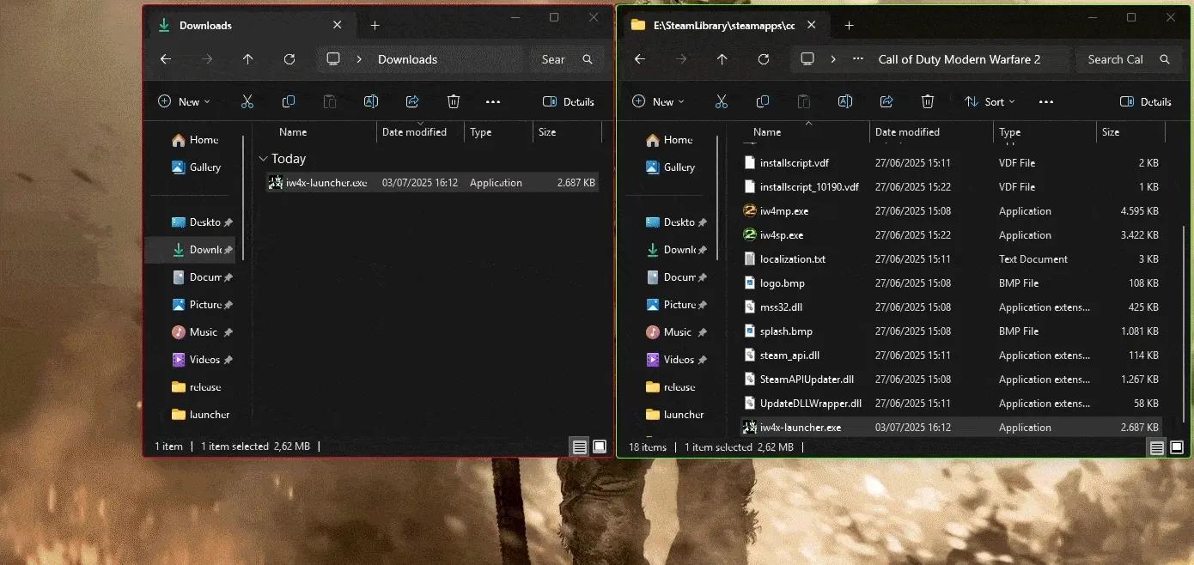
Task: Open hidden path ellipsis in Call of Duty address bar
Action: click(x=857, y=59)
